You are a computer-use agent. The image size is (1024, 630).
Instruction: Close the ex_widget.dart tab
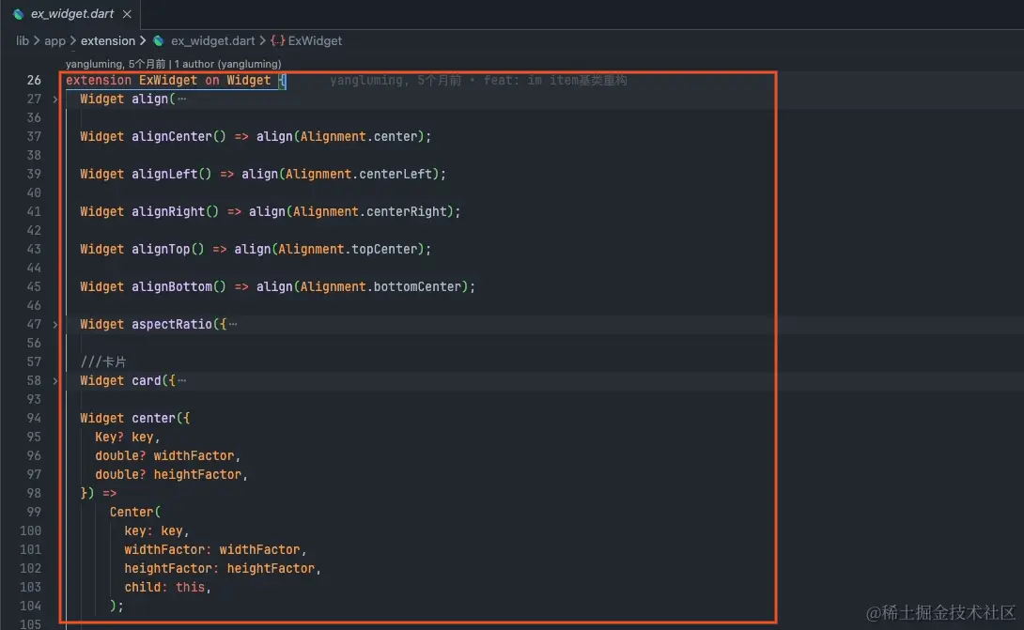(127, 14)
